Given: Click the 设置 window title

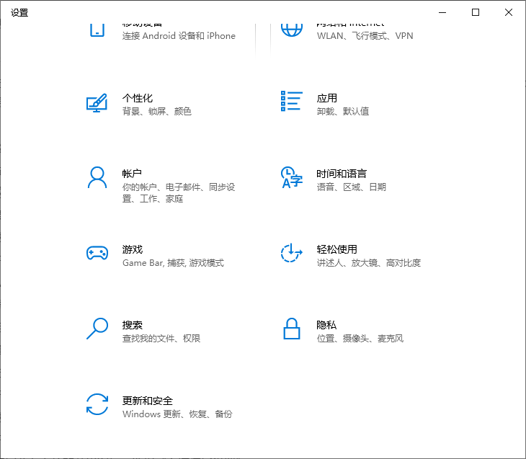Looking at the screenshot, I should coord(19,13).
